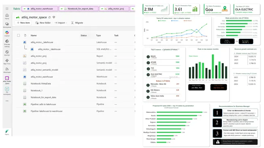Click the Apr-Oct, Dec low months box
The height and width of the screenshot is (148, 264).
pyautogui.click(x=219, y=87)
